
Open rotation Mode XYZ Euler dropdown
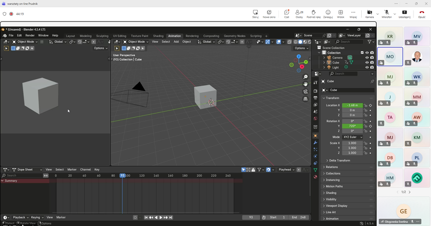click(x=352, y=137)
